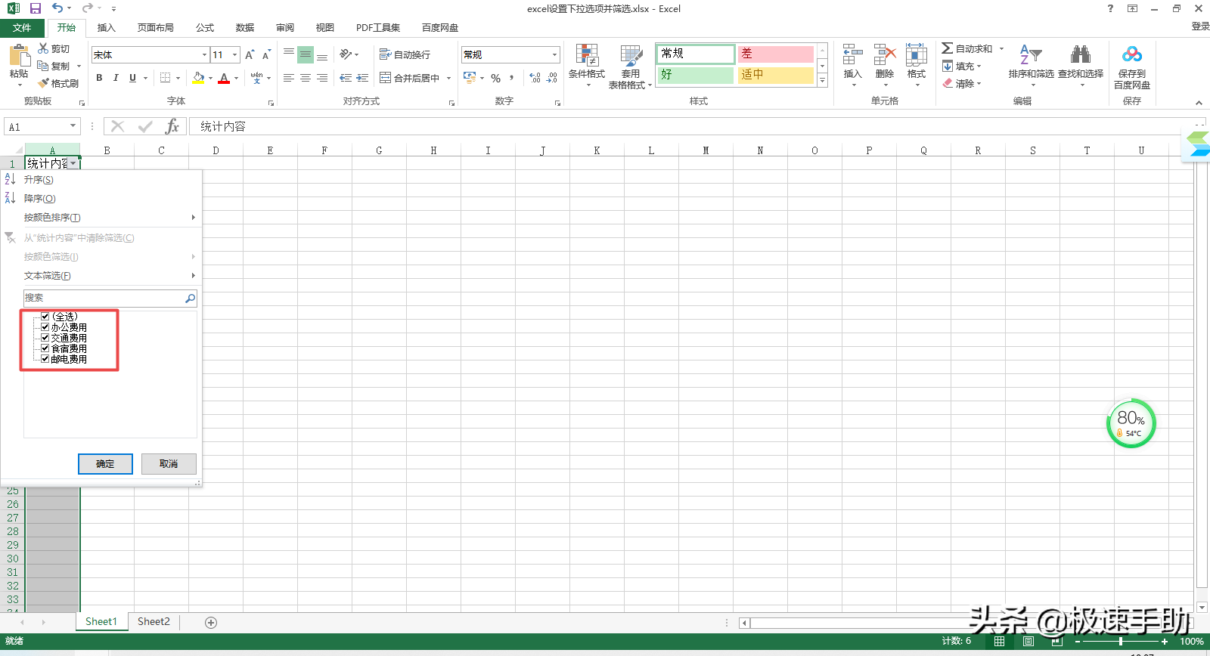1210x656 pixels.
Task: Uncheck the 交通费用 filter checkbox
Action: (x=45, y=337)
